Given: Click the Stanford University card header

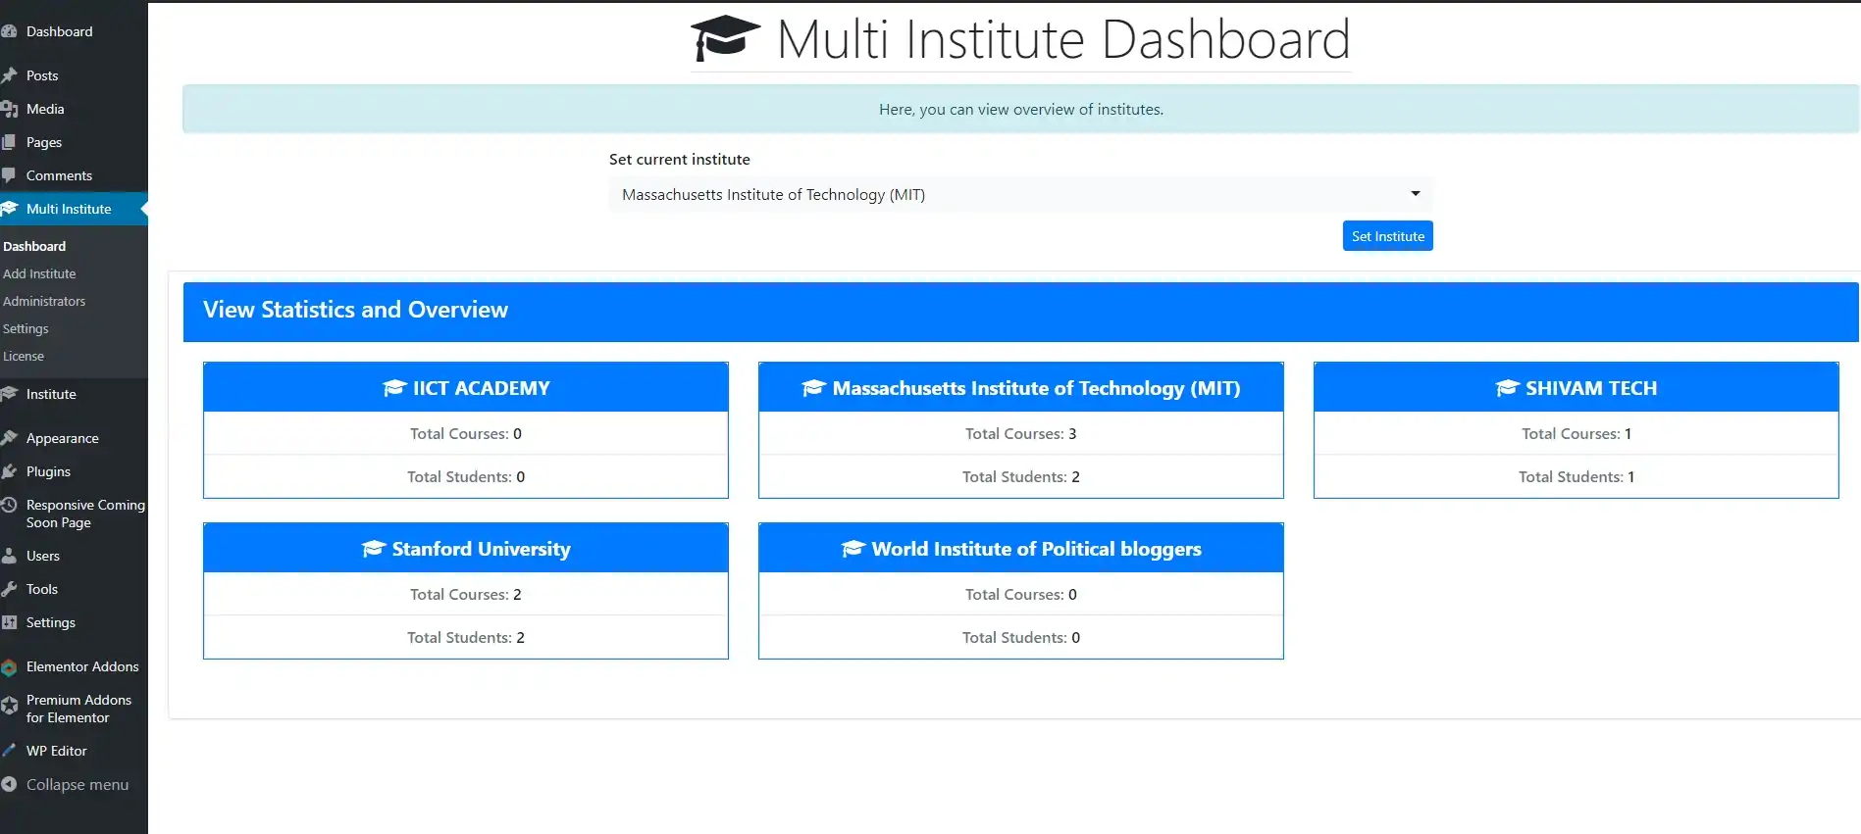Looking at the screenshot, I should coord(466,549).
